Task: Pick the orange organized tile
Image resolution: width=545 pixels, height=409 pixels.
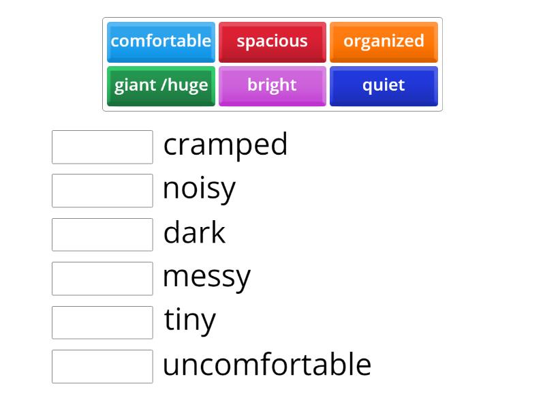Action: click(384, 42)
